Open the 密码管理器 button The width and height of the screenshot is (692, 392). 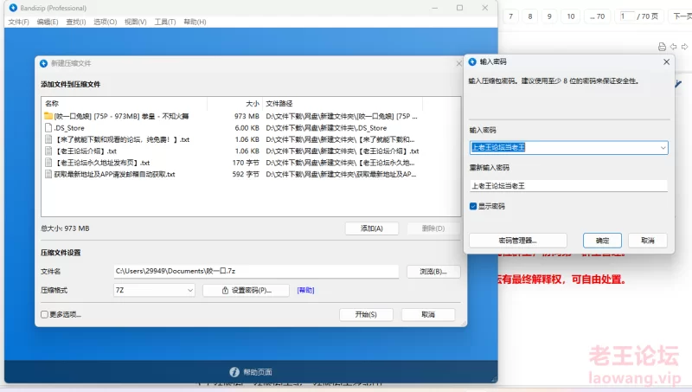click(517, 241)
